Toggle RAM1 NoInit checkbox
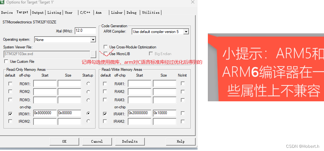The height and width of the screenshot is (151, 324). (183, 83)
